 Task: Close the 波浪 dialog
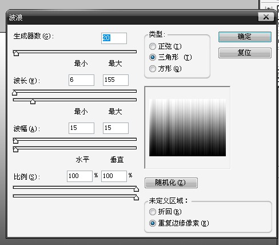pos(266,17)
